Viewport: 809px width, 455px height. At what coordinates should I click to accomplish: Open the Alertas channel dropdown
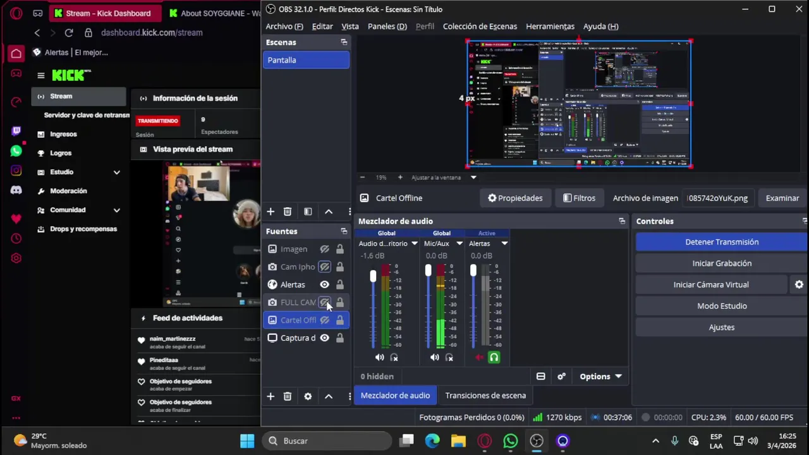click(x=504, y=243)
